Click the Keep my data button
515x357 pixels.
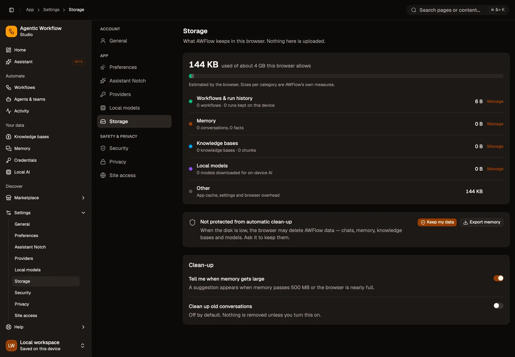[x=437, y=222]
